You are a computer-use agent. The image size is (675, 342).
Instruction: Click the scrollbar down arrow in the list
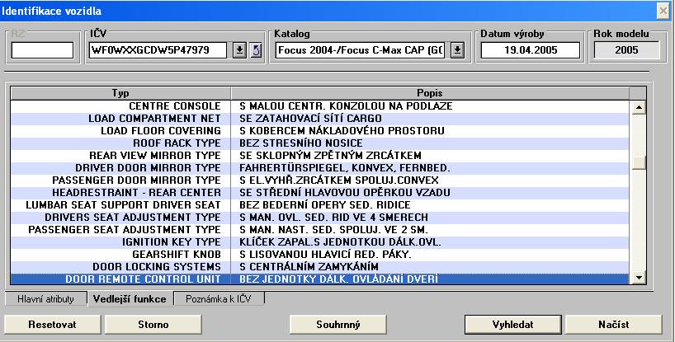[637, 279]
